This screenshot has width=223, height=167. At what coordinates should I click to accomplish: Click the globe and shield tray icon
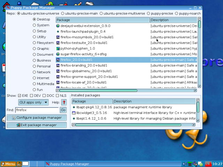[195, 164]
